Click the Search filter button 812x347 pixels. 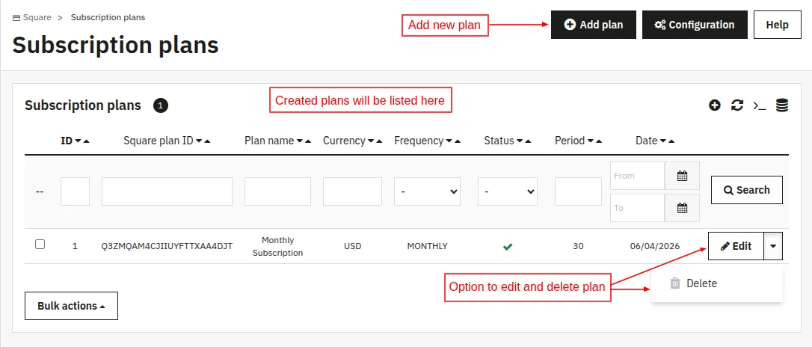tap(747, 190)
